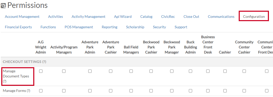Check Manage Document Types for Ball Field Managers
This screenshot has height=97, width=273.
[131, 71]
